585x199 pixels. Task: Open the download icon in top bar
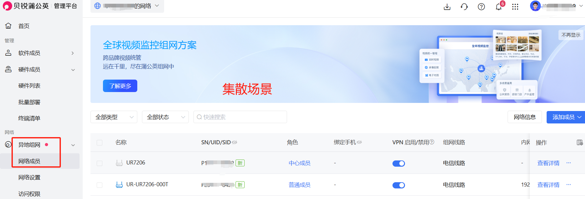pyautogui.click(x=447, y=7)
